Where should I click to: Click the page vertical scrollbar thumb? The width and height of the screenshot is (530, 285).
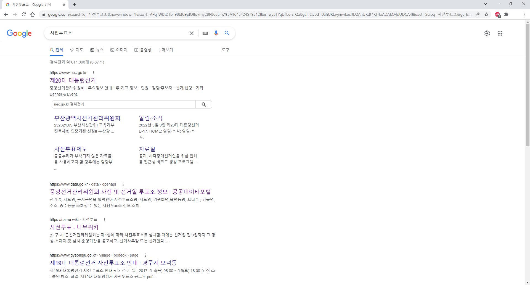pos(528,85)
